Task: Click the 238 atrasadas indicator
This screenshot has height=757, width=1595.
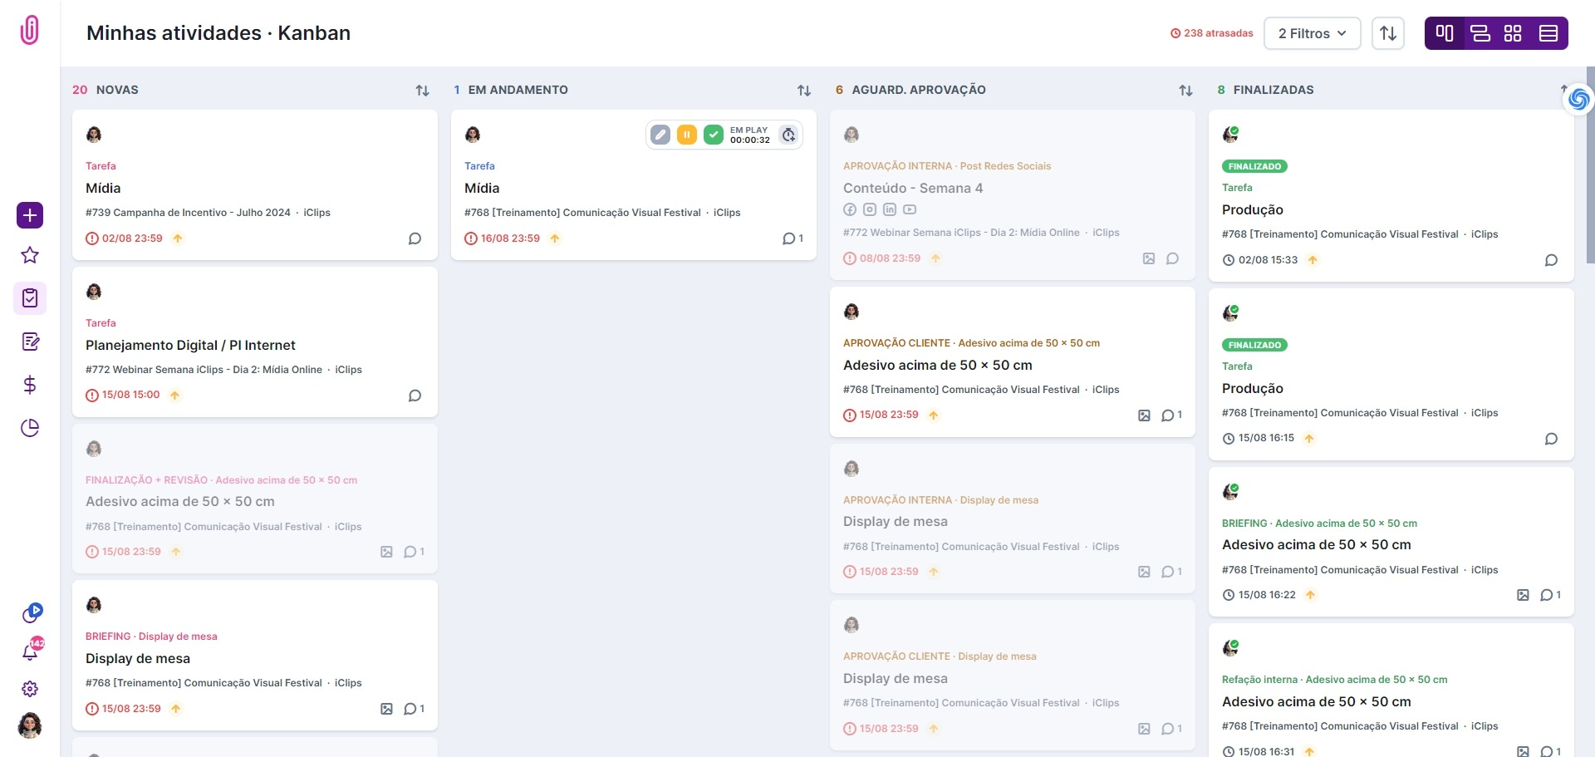Action: click(1212, 33)
